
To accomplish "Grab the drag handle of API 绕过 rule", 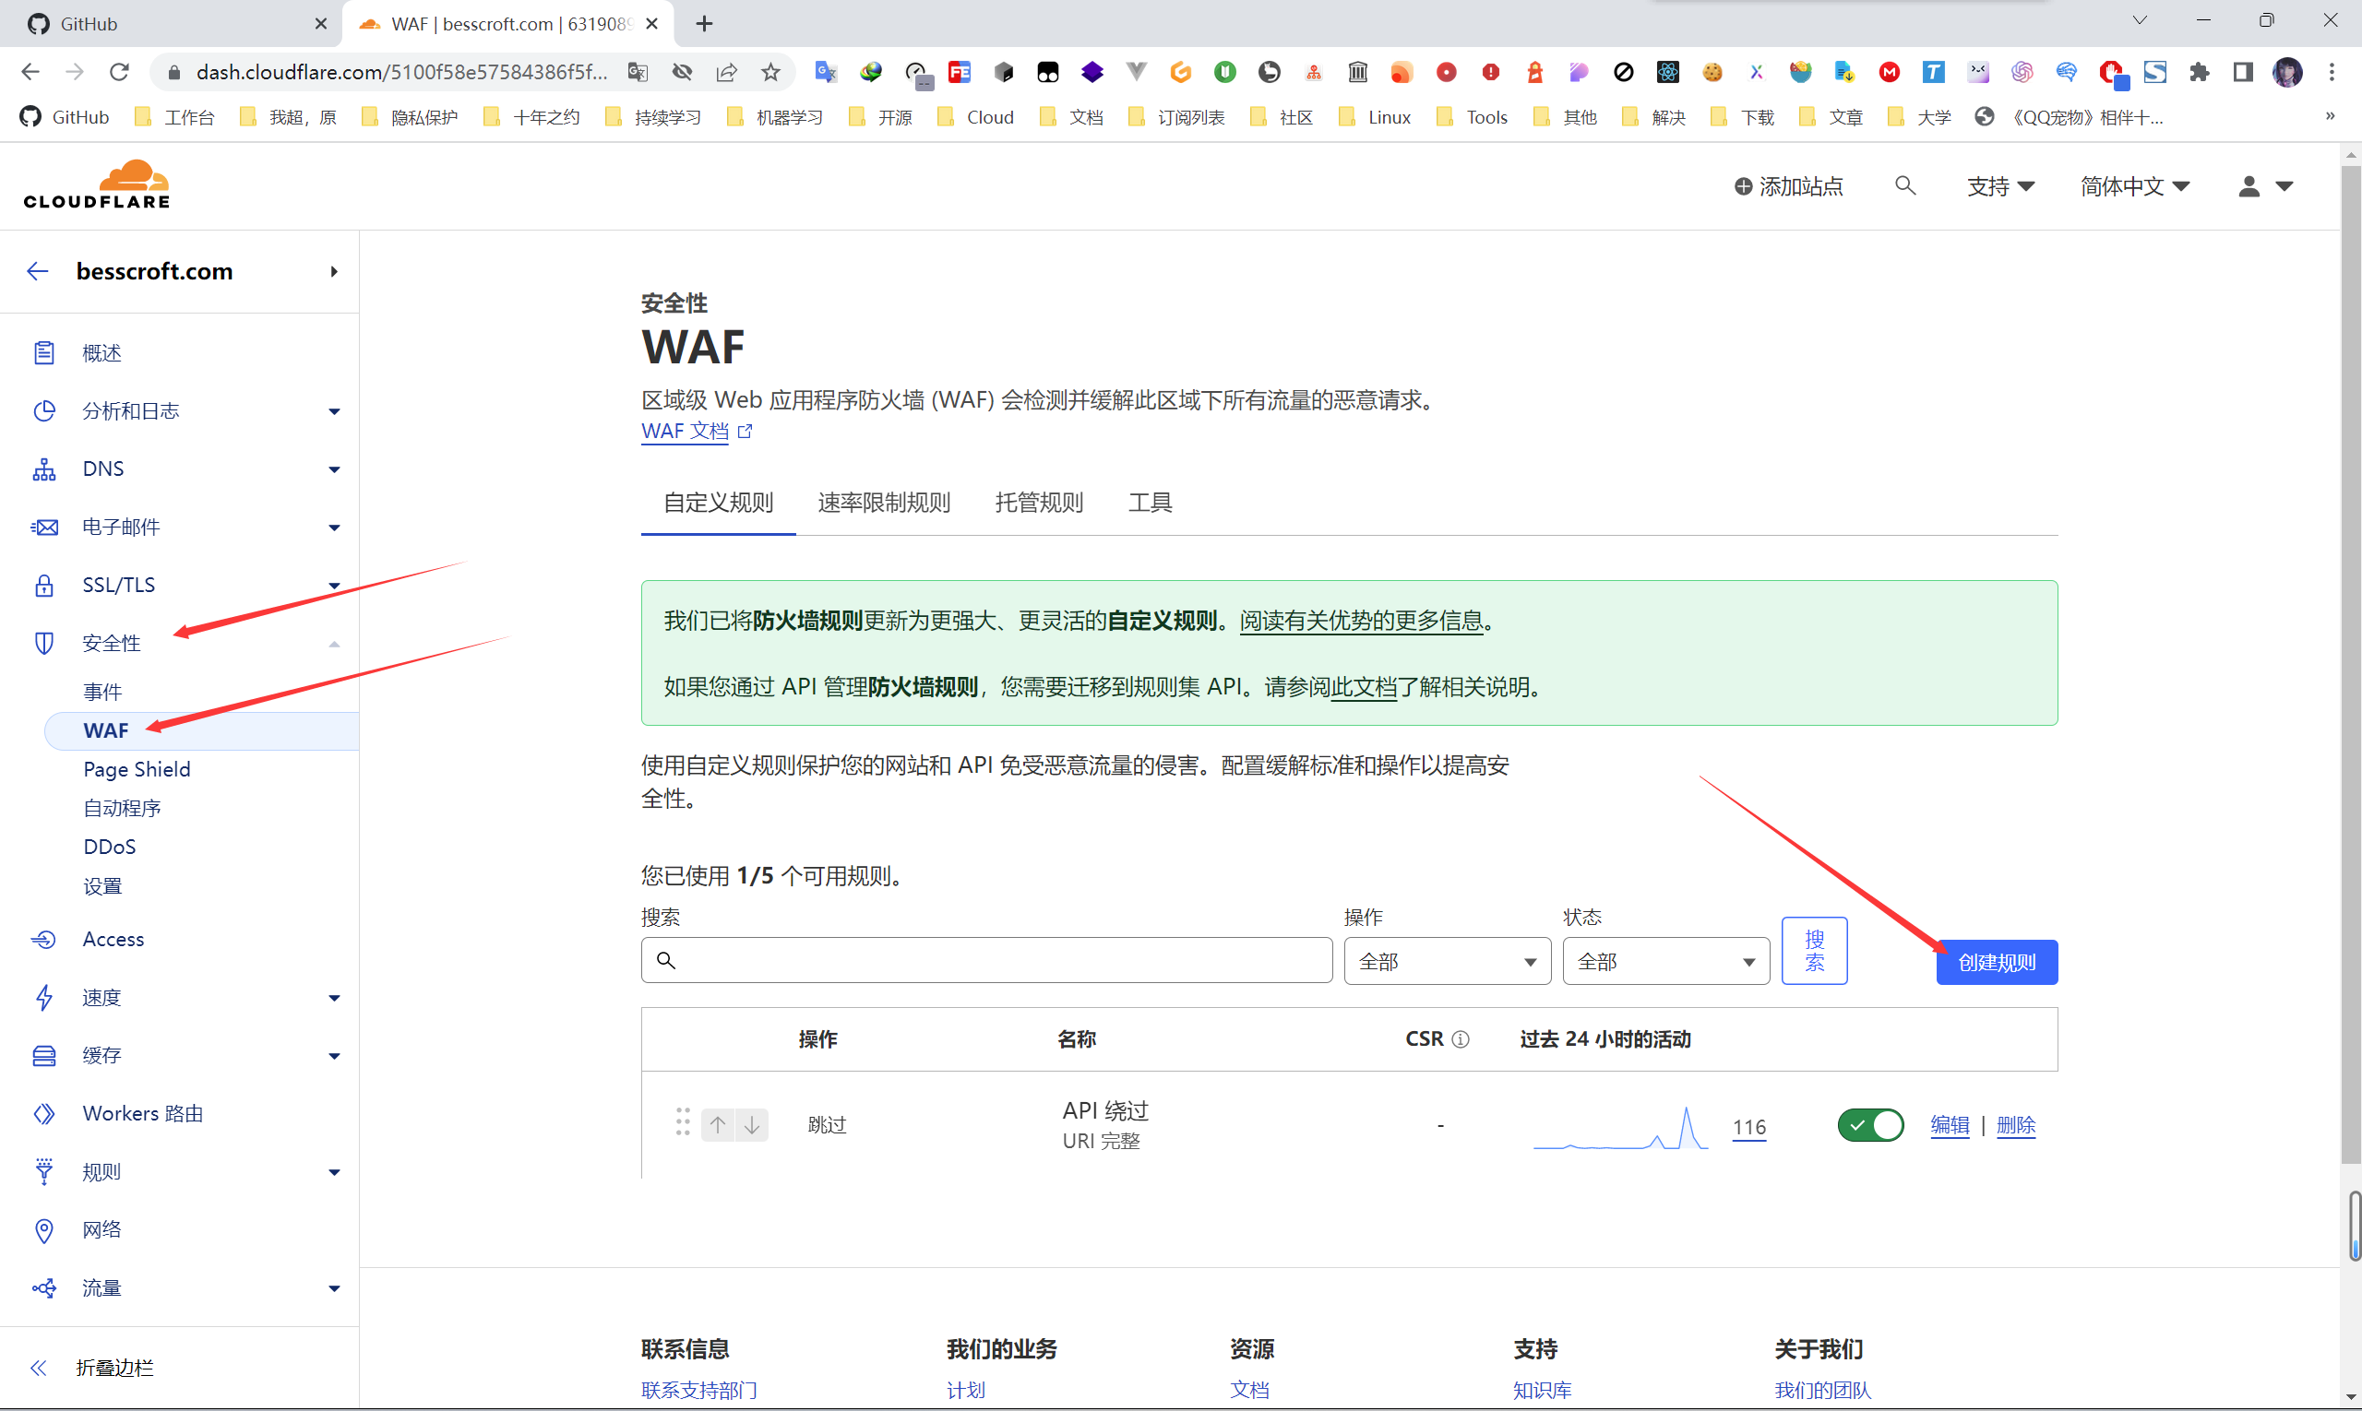I will [682, 1121].
